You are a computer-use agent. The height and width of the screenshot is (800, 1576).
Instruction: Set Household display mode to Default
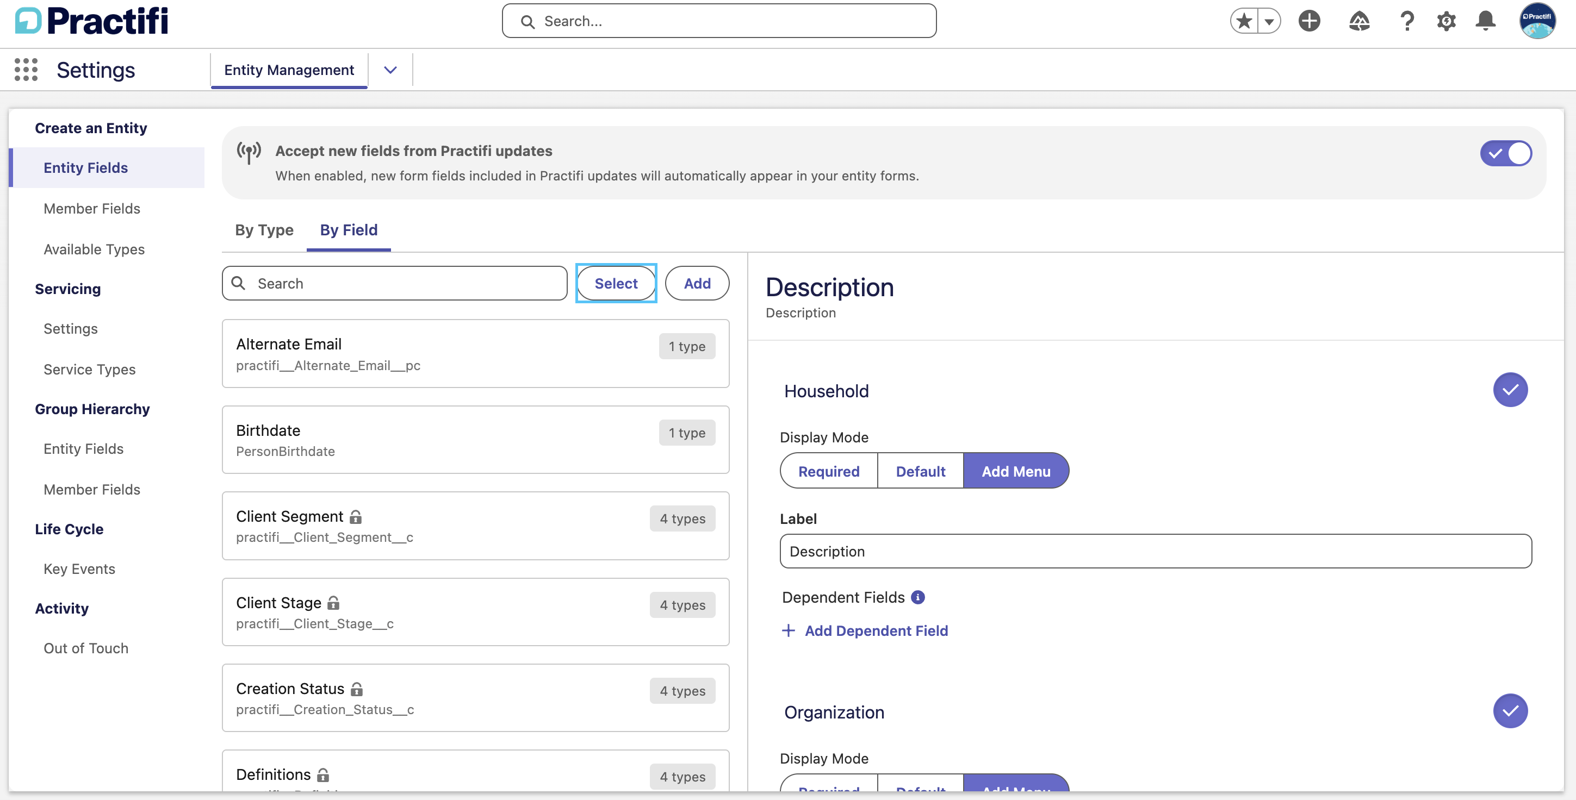920,471
